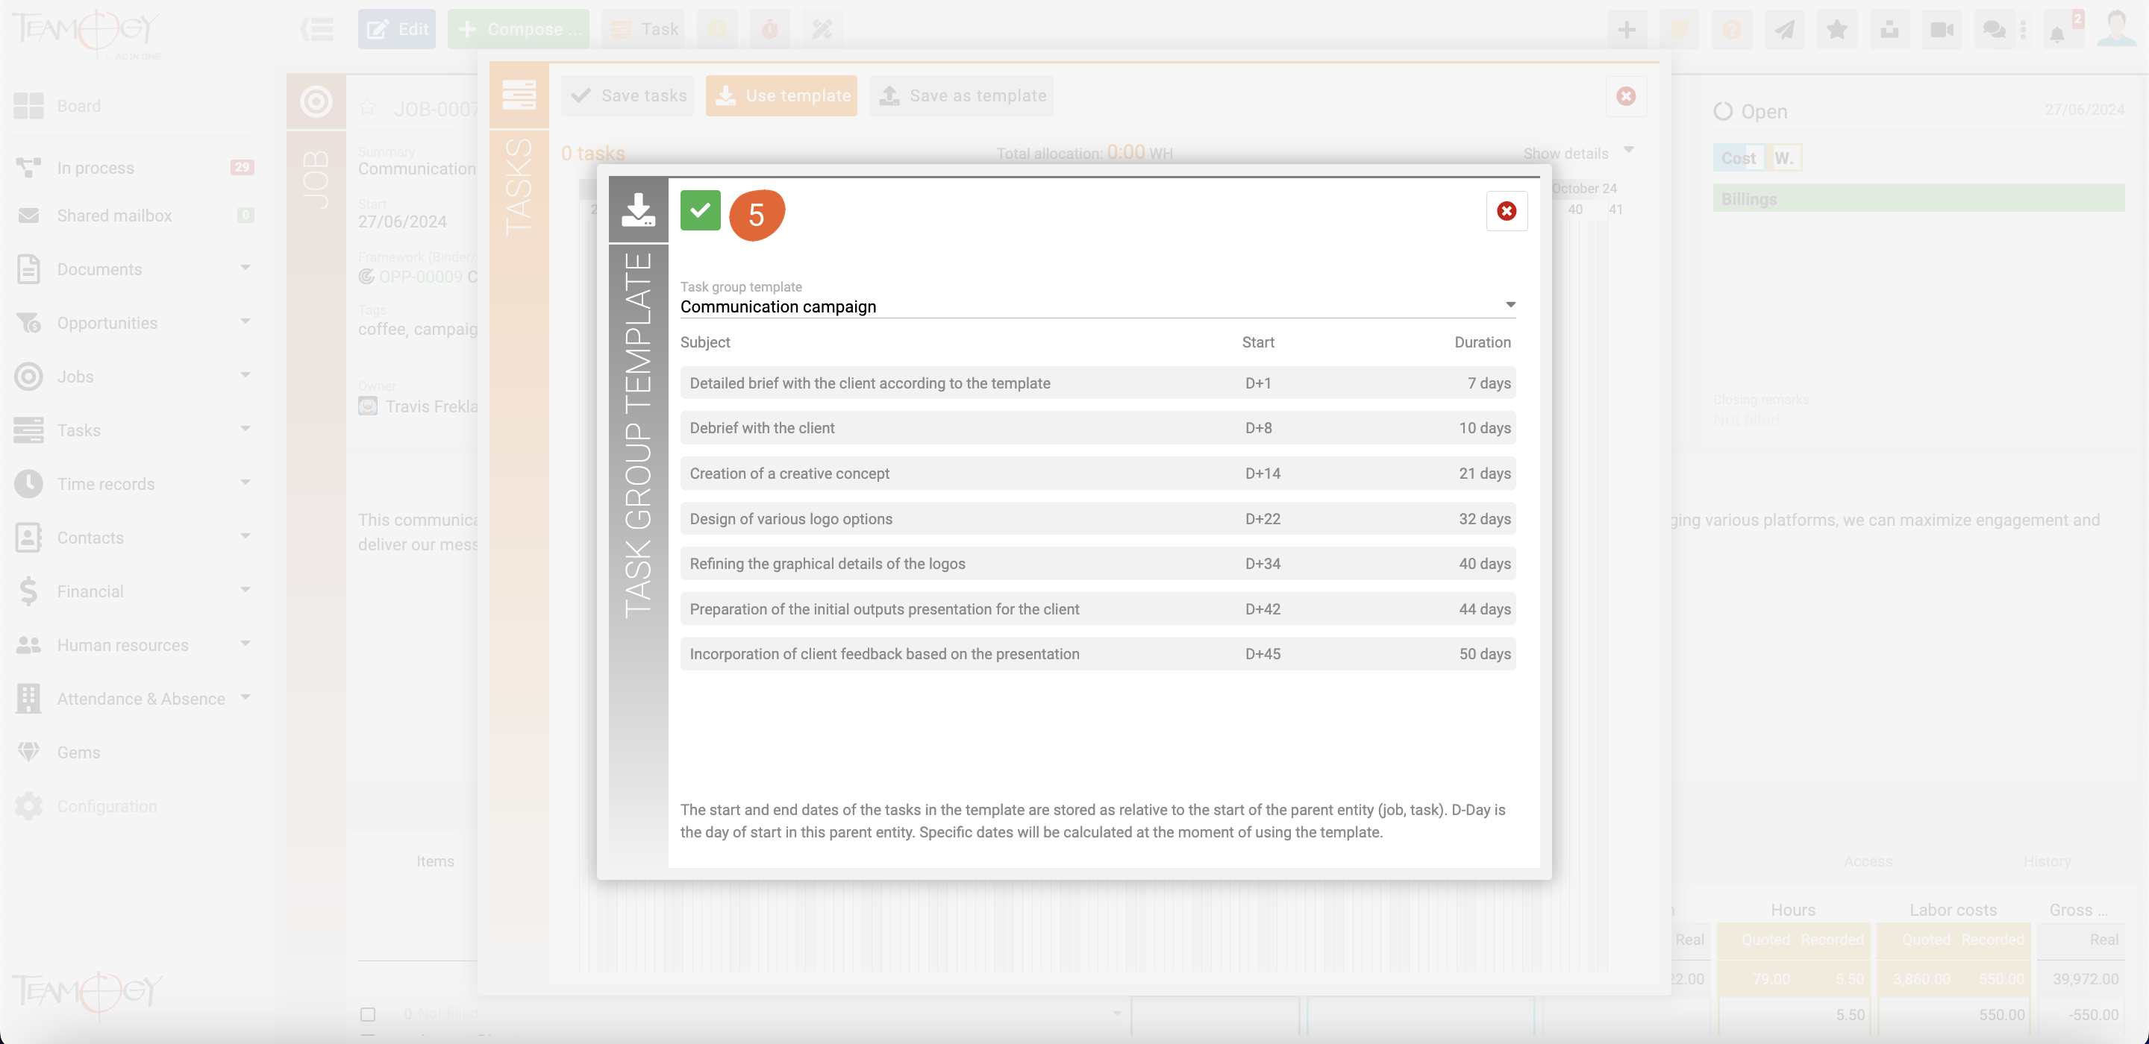This screenshot has width=2149, height=1044.
Task: Close the task group template dialog
Action: pyautogui.click(x=1507, y=211)
